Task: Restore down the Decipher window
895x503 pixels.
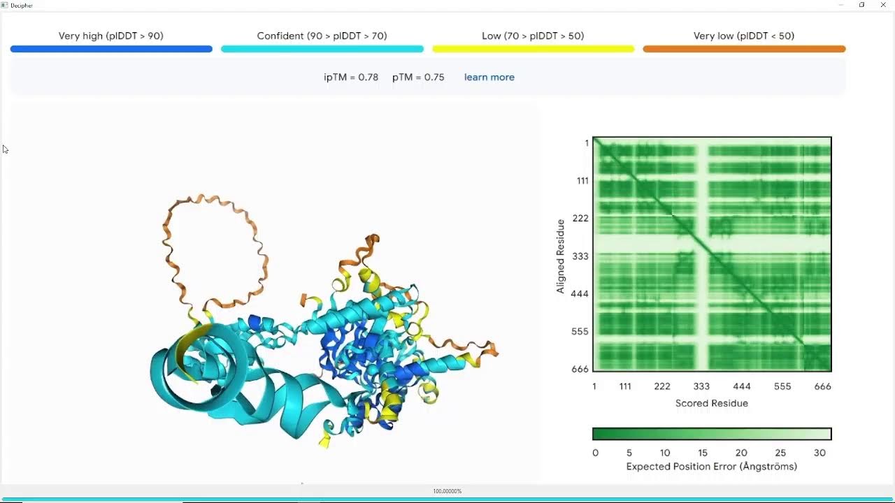Action: pos(861,5)
